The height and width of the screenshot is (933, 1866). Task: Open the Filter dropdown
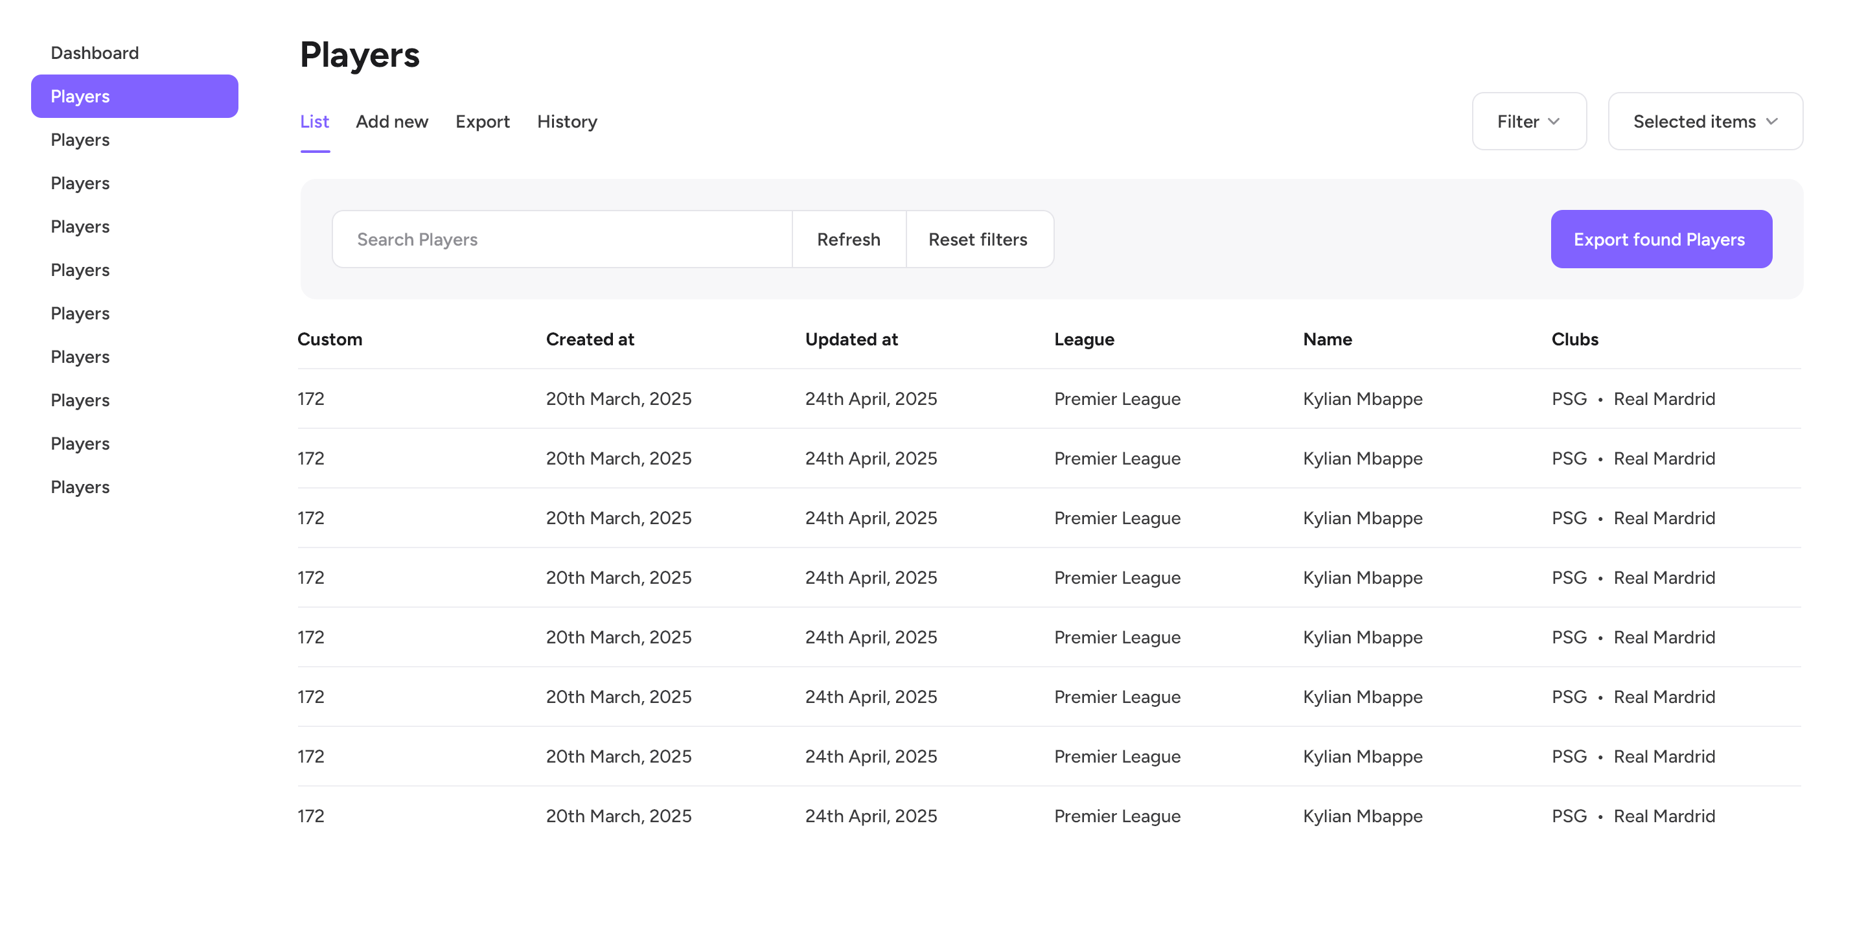pos(1528,122)
